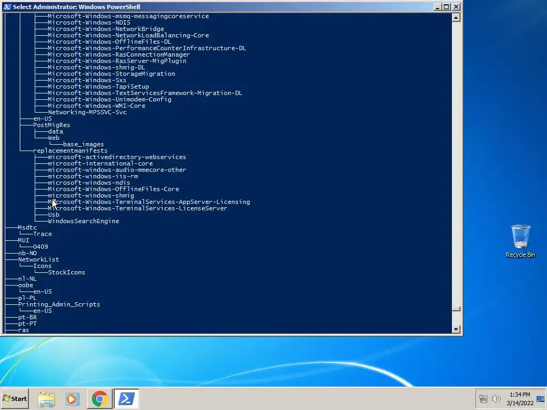Click the Microsoft-Windows-NDIS line
Viewport: 547px width, 410px height.
89,22
